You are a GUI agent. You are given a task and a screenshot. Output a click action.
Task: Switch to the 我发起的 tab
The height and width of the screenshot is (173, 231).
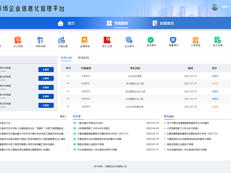tap(84, 58)
